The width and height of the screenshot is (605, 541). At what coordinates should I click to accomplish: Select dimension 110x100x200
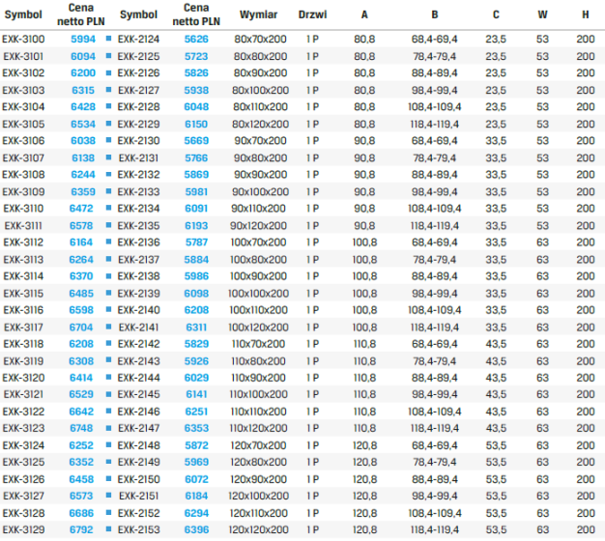258,395
